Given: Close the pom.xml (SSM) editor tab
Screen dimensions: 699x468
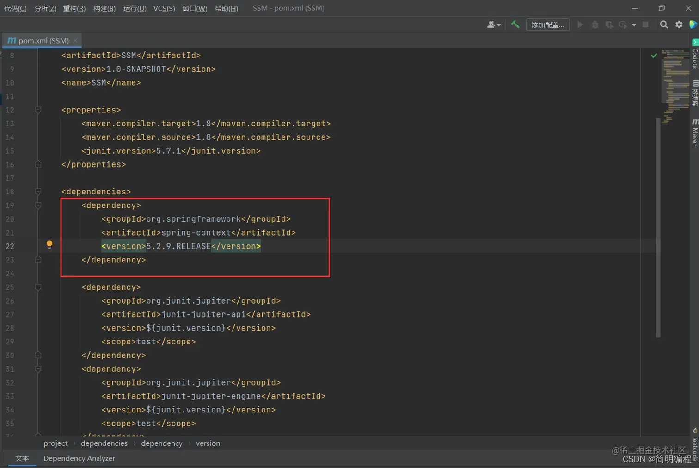Looking at the screenshot, I should click(75, 41).
